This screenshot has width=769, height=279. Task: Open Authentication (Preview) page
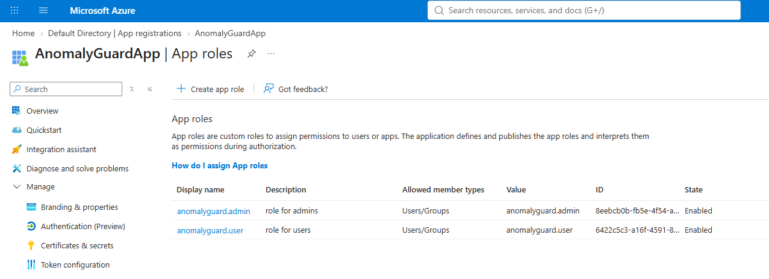[x=83, y=226]
